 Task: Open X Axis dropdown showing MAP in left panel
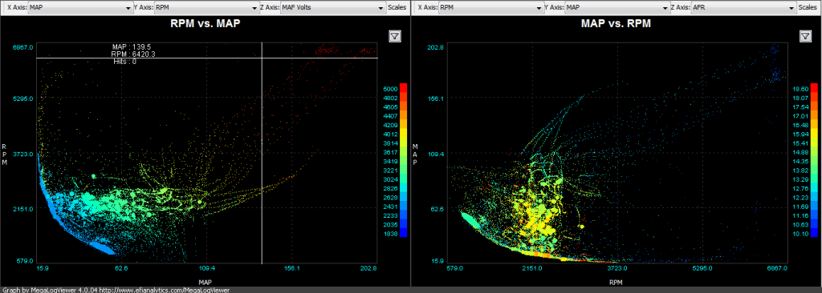coord(80,8)
